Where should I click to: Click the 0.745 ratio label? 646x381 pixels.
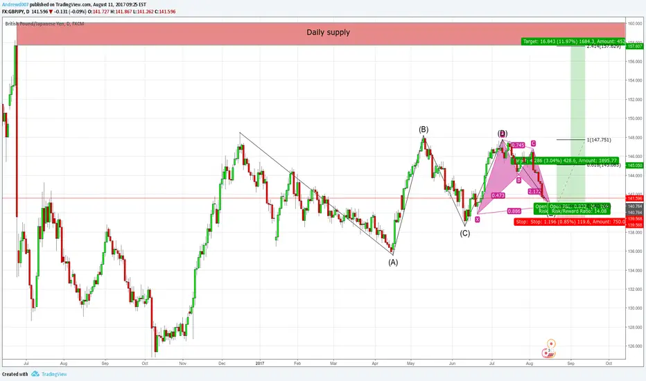click(518, 145)
